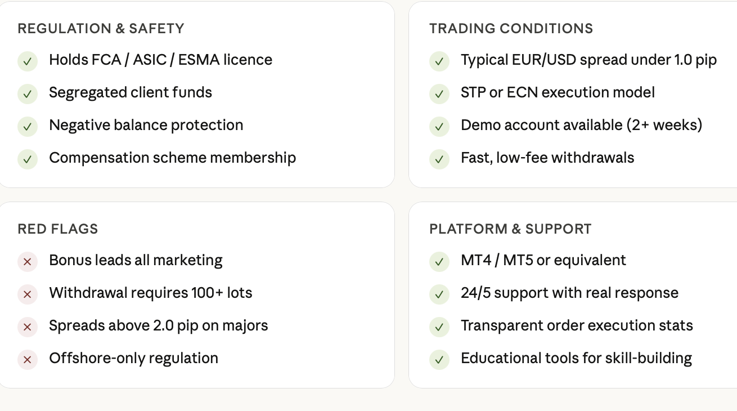Image resolution: width=737 pixels, height=411 pixels.
Task: Click the Regulation & Safety heading
Action: [x=101, y=29]
